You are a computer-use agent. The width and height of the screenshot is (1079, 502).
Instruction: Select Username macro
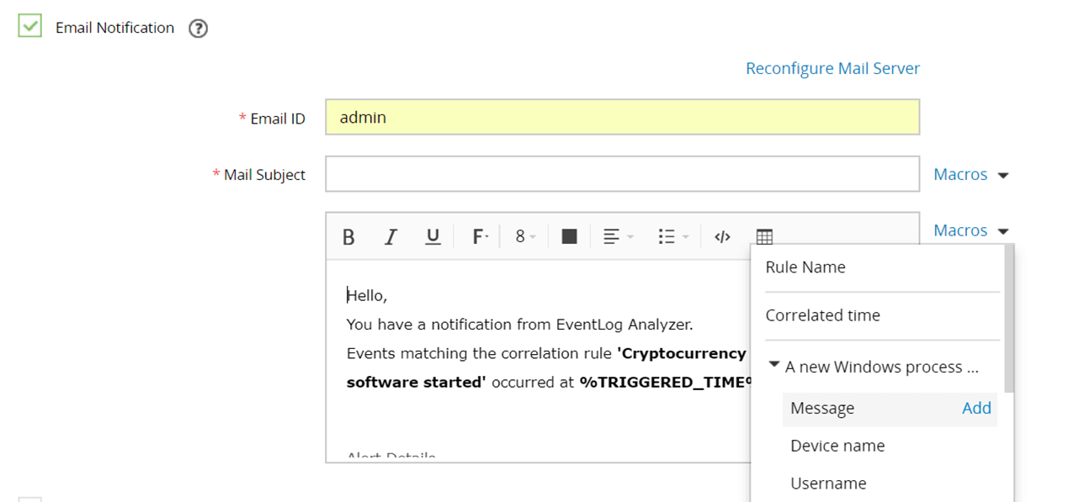pos(828,484)
